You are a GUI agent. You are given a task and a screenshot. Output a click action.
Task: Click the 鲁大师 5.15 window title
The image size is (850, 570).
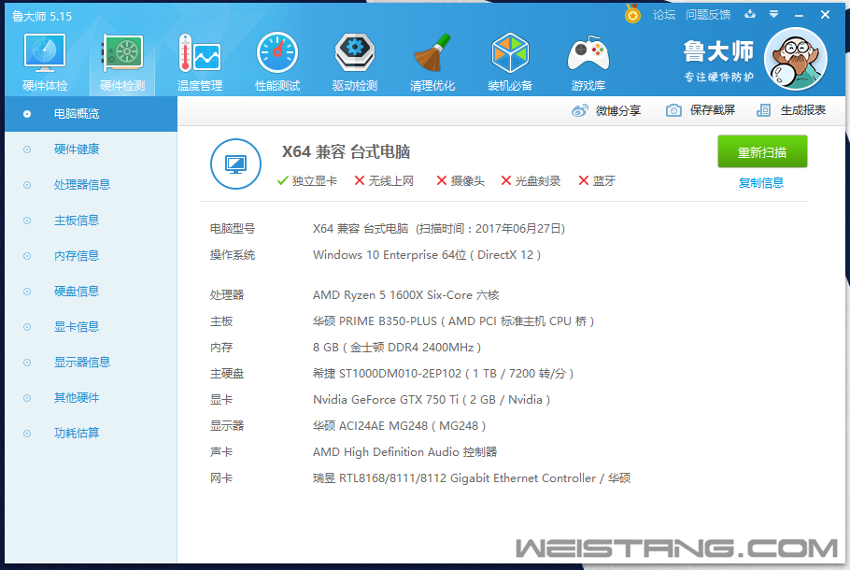[x=42, y=16]
